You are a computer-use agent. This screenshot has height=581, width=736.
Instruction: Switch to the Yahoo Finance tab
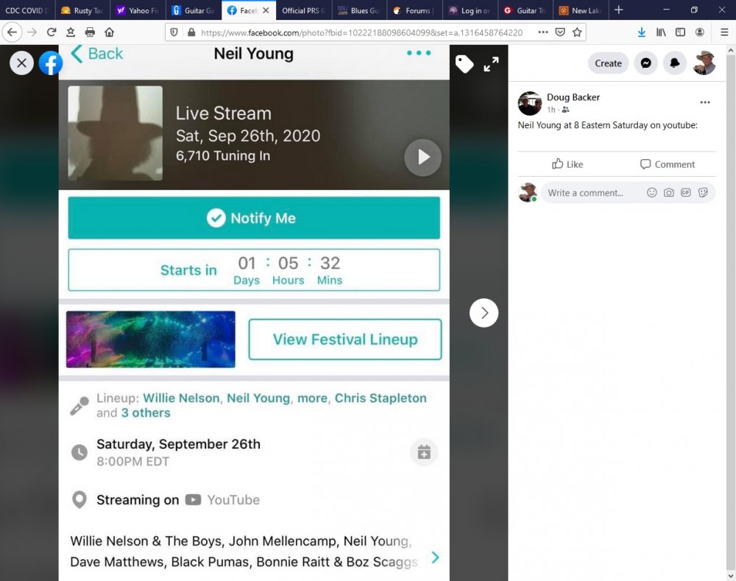(x=138, y=10)
